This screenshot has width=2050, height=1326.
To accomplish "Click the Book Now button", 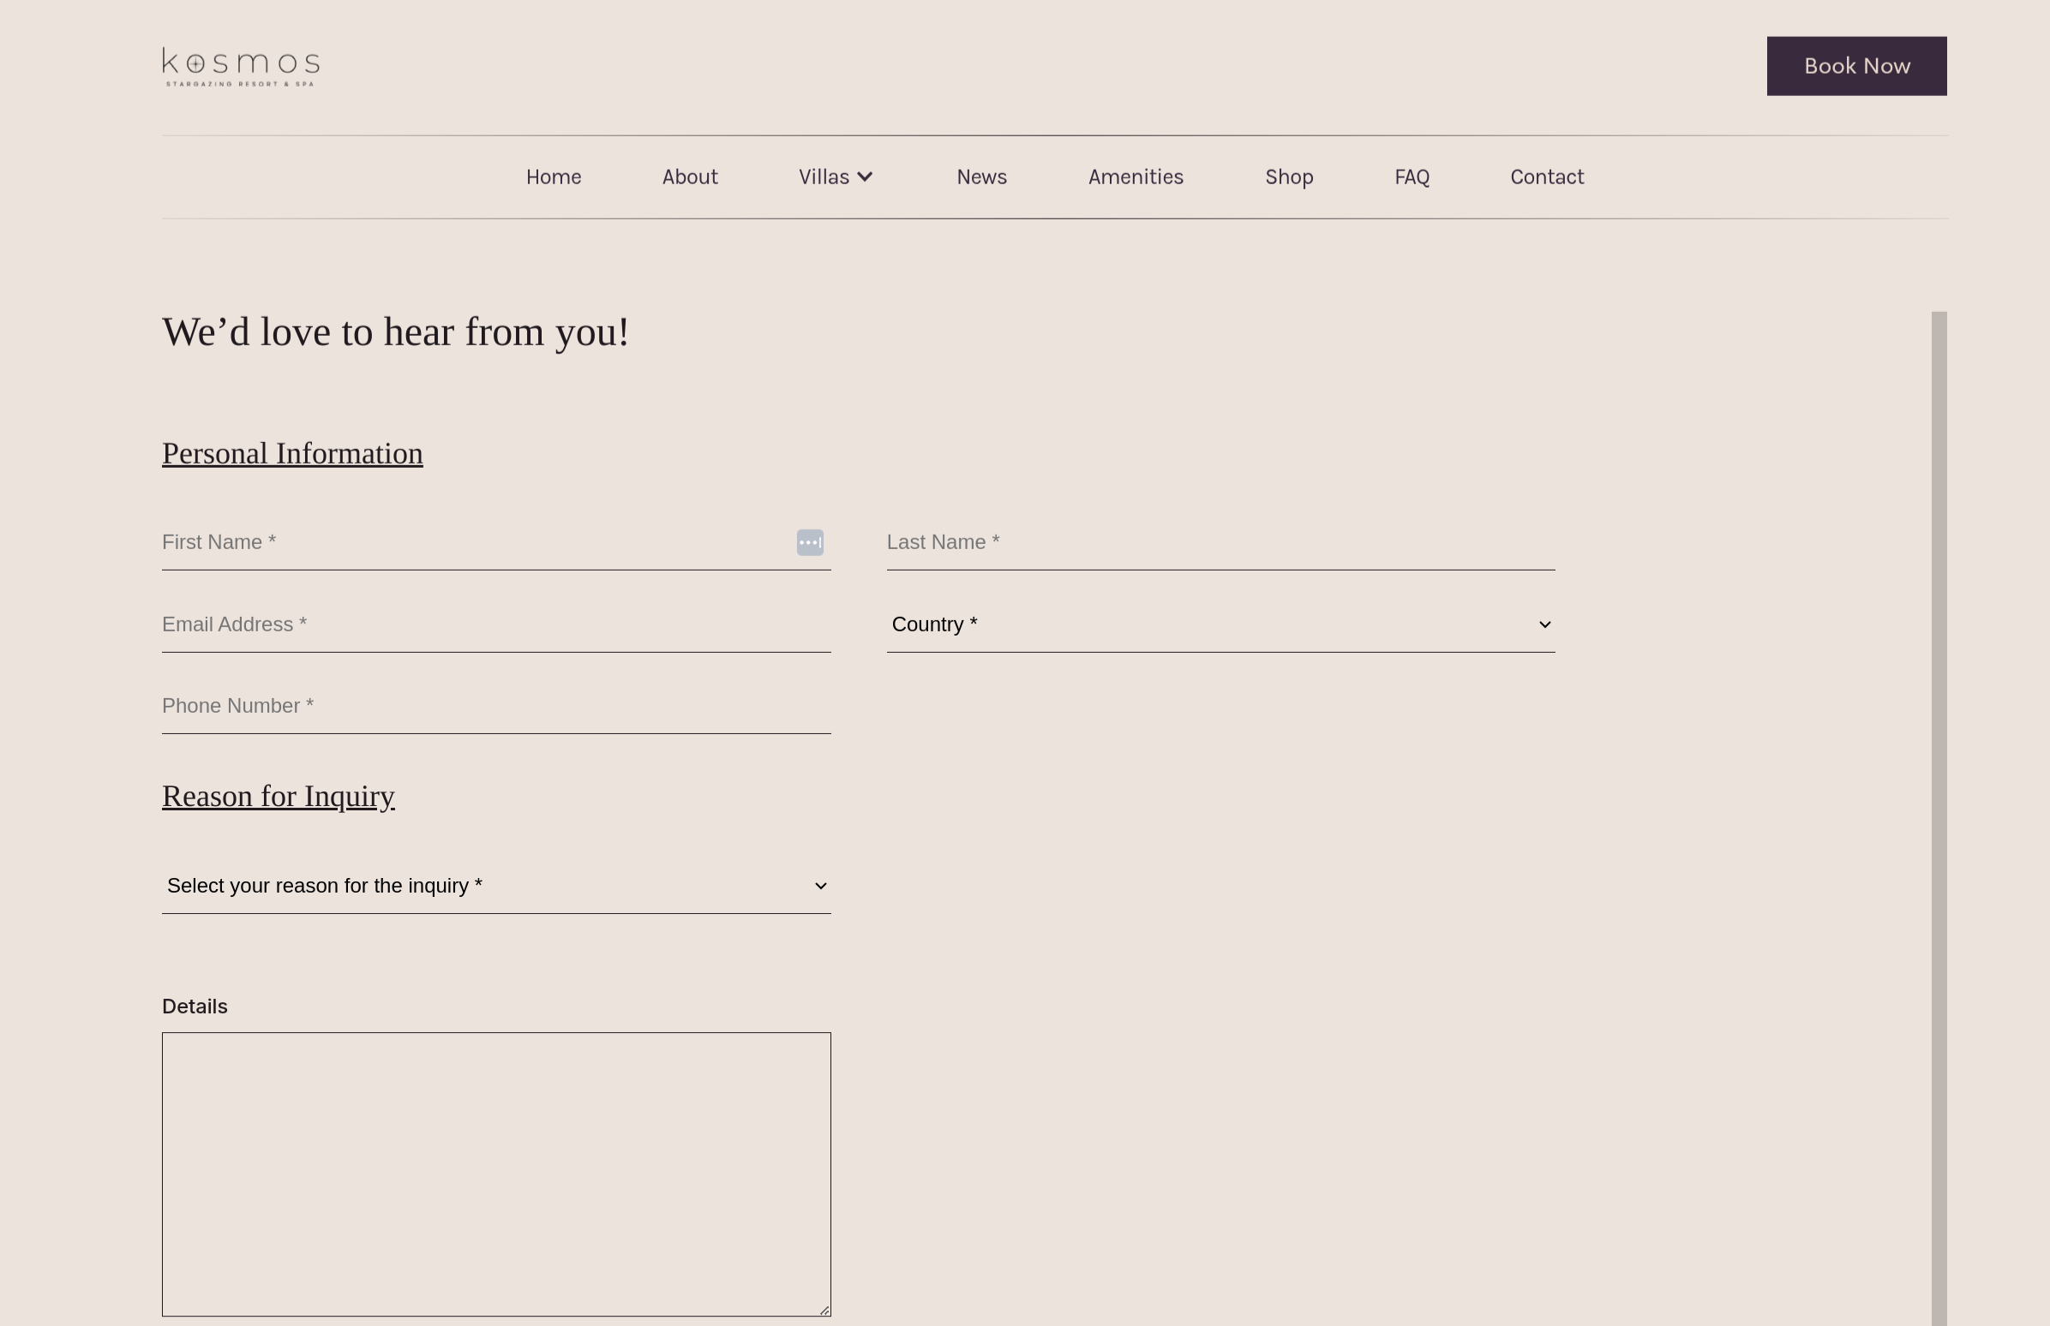I will [x=1856, y=66].
